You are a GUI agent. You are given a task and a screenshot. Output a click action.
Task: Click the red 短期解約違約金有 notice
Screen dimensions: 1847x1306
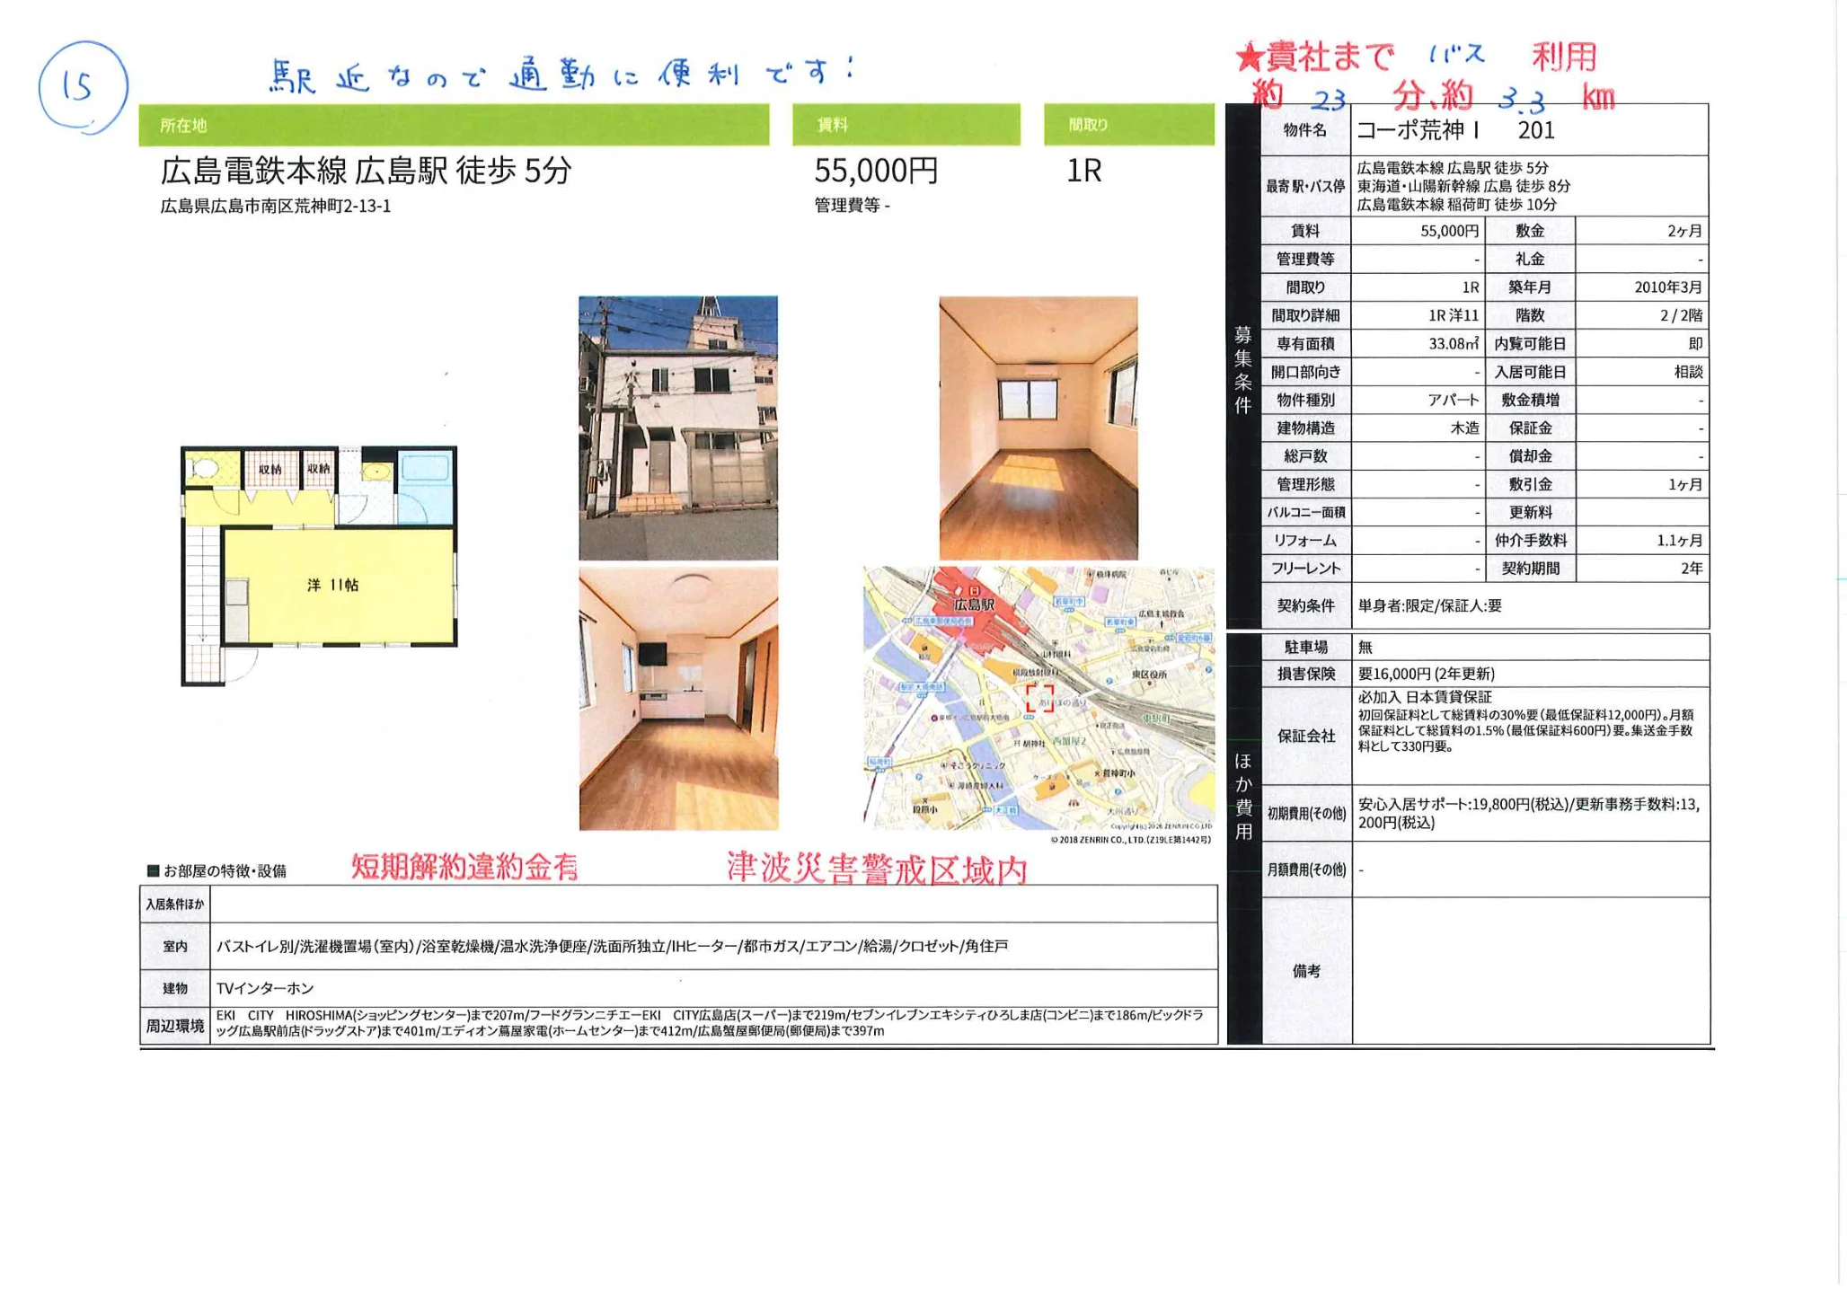464,867
